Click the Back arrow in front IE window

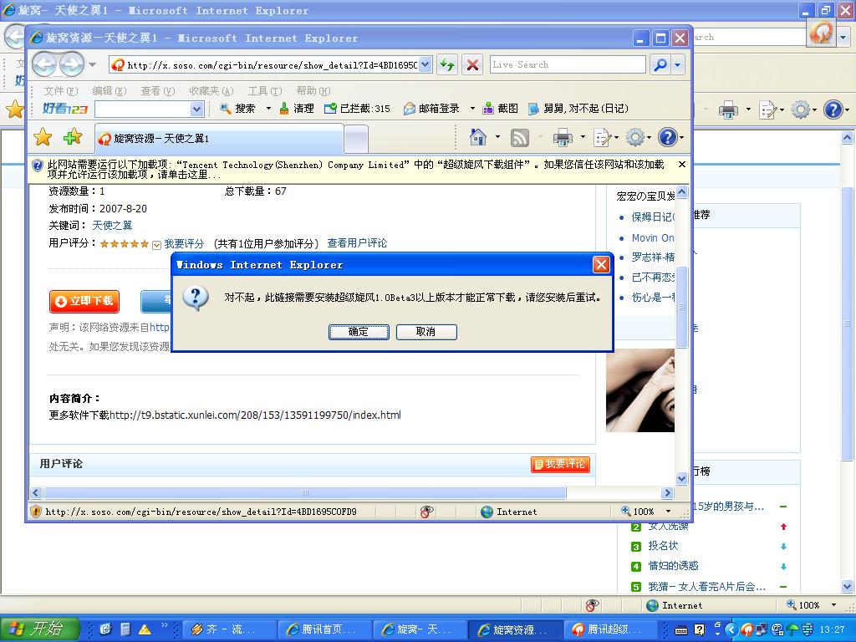click(45, 64)
